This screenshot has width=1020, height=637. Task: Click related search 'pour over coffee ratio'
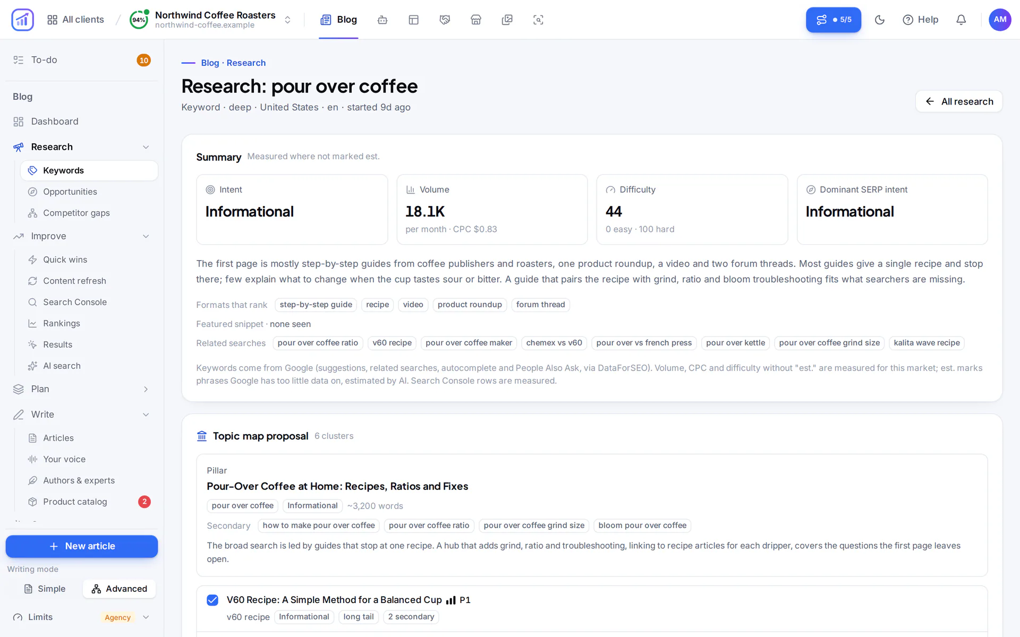[x=318, y=343]
